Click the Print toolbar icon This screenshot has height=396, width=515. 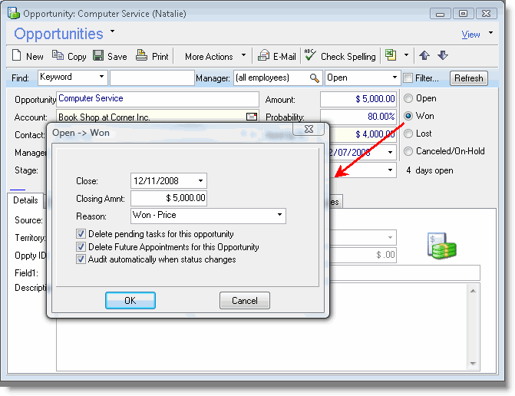pyautogui.click(x=141, y=56)
